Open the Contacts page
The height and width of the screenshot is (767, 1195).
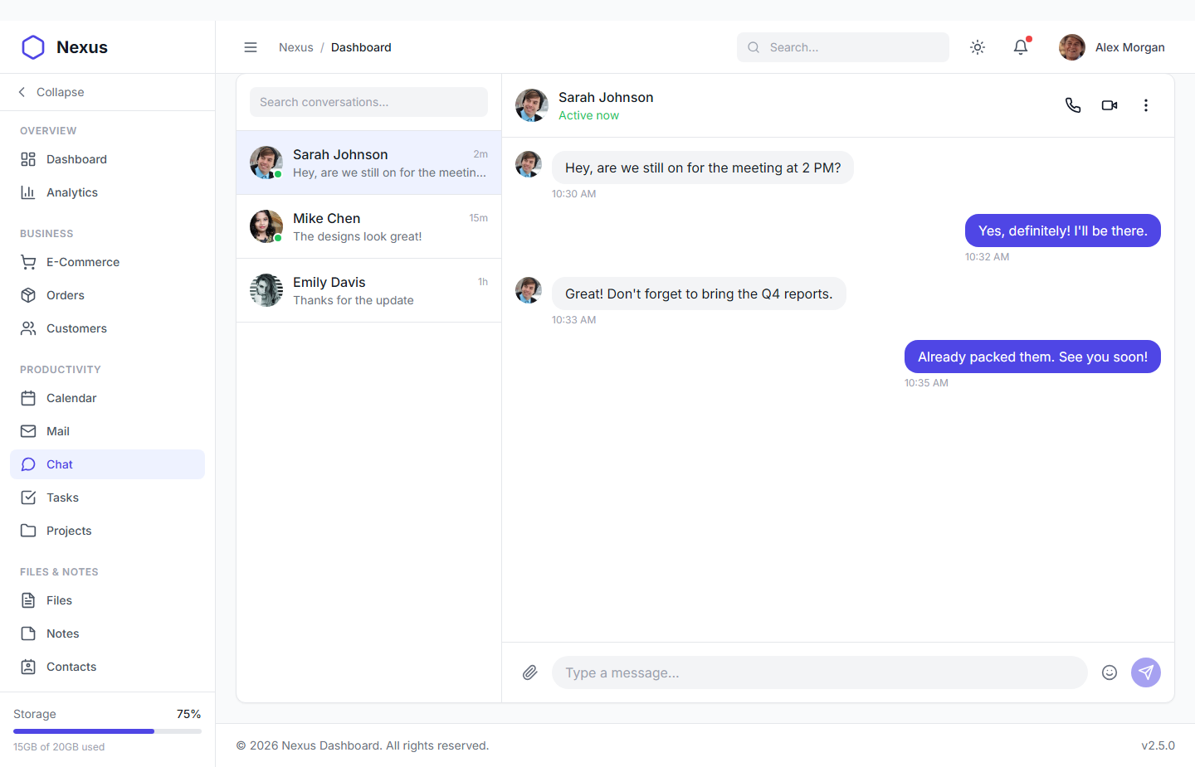(x=107, y=667)
